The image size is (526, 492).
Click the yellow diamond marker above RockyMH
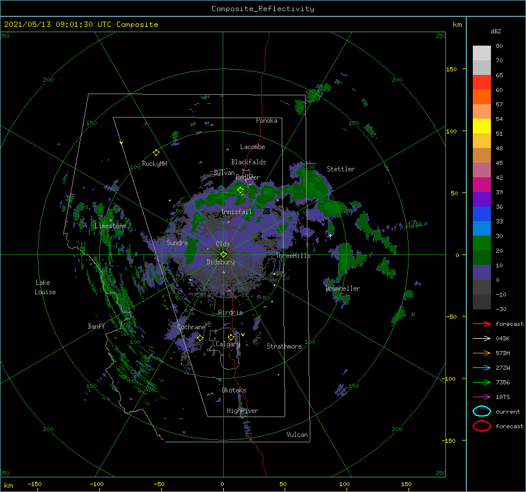(156, 153)
